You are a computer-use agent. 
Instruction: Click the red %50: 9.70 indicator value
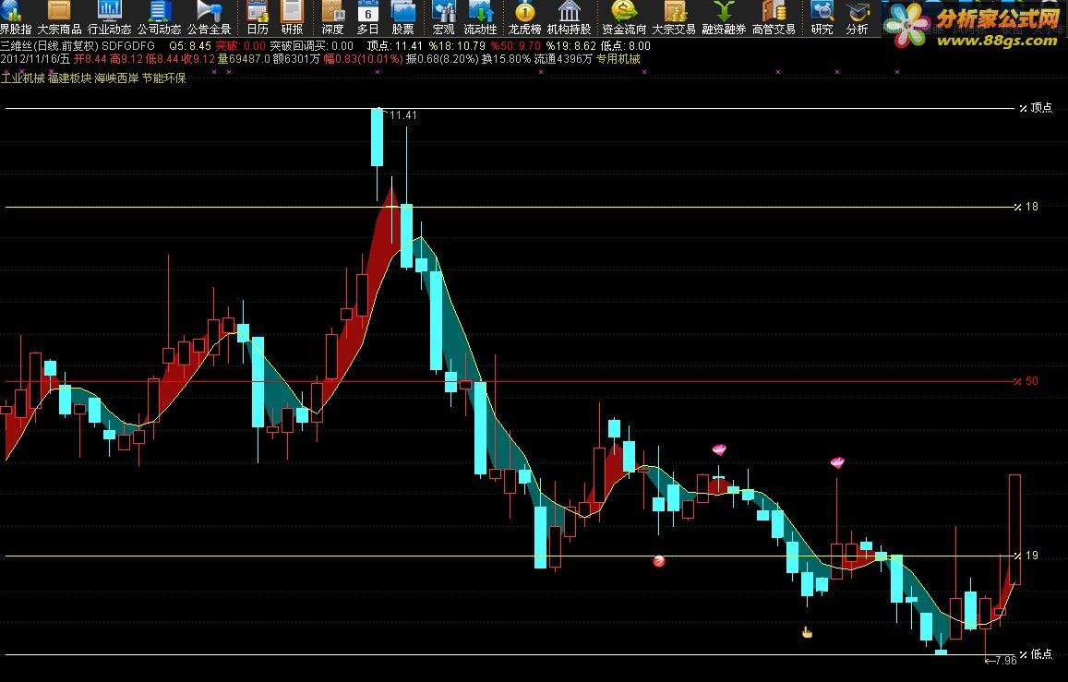click(516, 46)
